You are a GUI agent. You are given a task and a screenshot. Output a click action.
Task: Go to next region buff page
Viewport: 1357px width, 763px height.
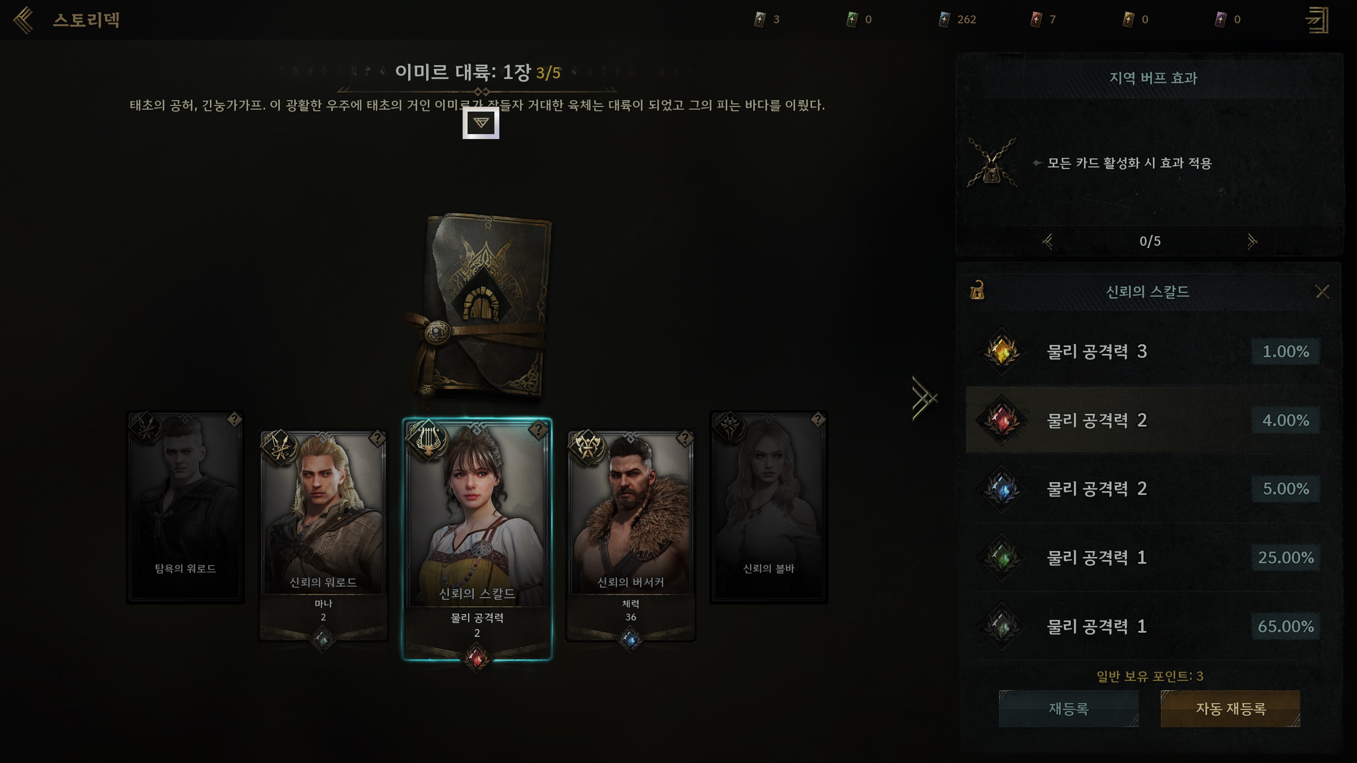1252,241
